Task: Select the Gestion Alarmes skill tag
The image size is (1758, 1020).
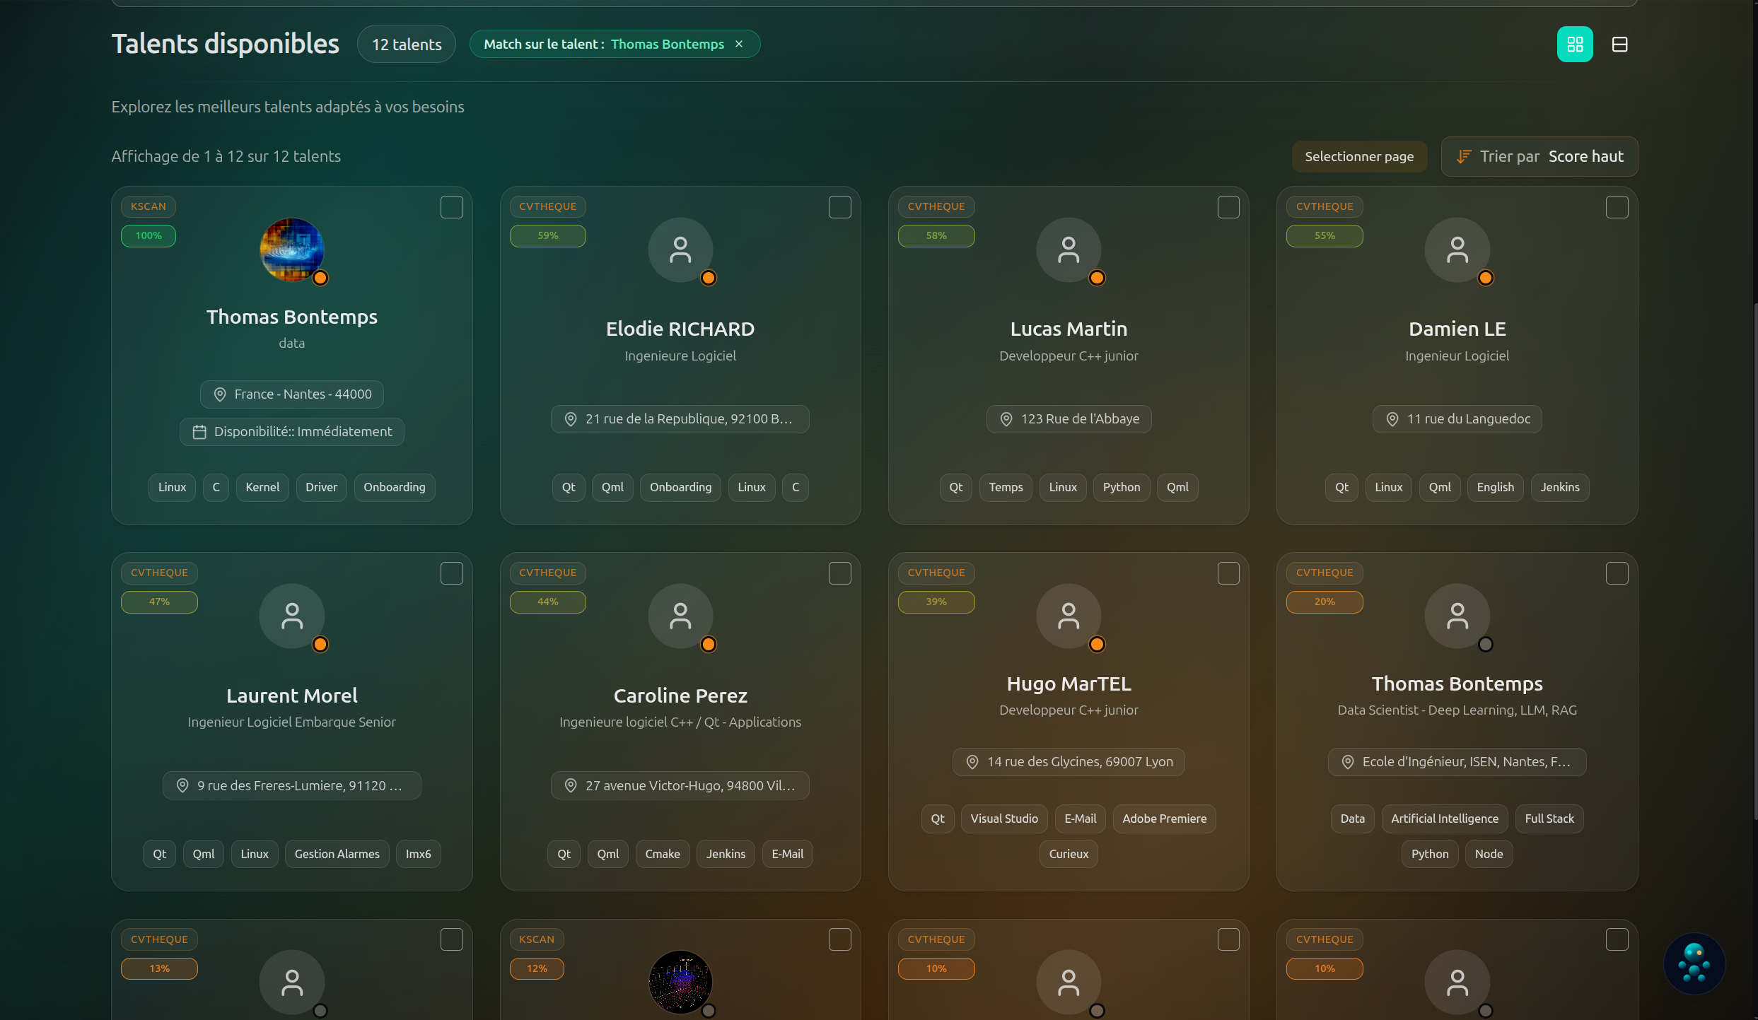Action: (337, 854)
